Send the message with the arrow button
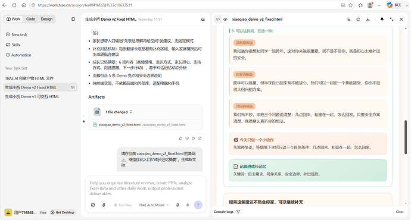Screen dimensions: 411x220 coord(198,205)
